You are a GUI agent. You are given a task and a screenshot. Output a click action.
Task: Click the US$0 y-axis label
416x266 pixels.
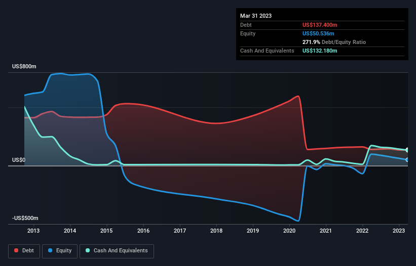tap(19, 160)
